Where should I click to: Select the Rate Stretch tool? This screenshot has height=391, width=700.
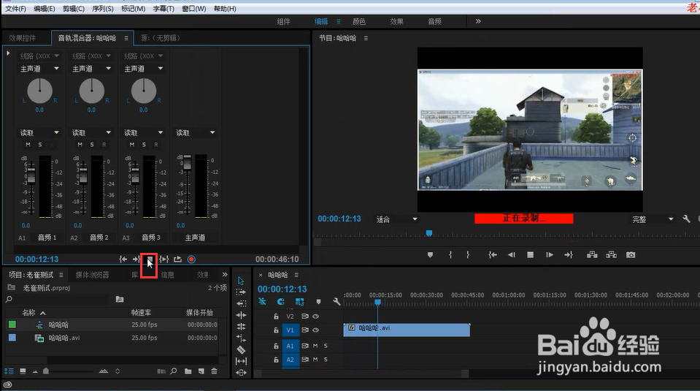(x=241, y=338)
